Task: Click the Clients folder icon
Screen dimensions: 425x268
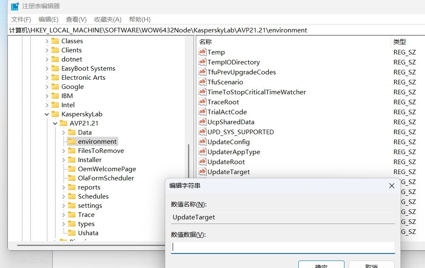Action: coord(55,50)
